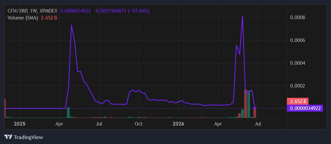
Task: Click the tall green volume bar near June 2026
Action: (x=249, y=104)
